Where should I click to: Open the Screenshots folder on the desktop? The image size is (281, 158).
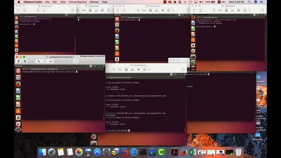pos(258,136)
